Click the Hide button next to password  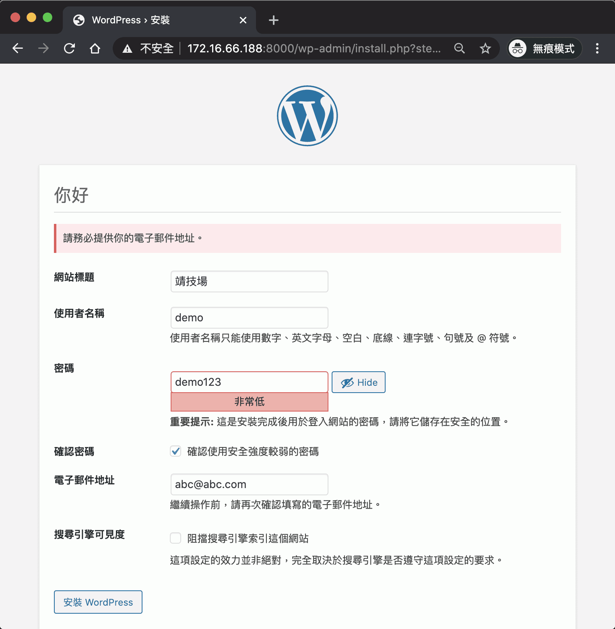click(x=358, y=382)
